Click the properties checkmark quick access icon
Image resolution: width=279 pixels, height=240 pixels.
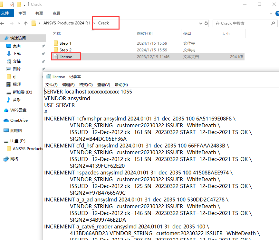click(x=12, y=4)
